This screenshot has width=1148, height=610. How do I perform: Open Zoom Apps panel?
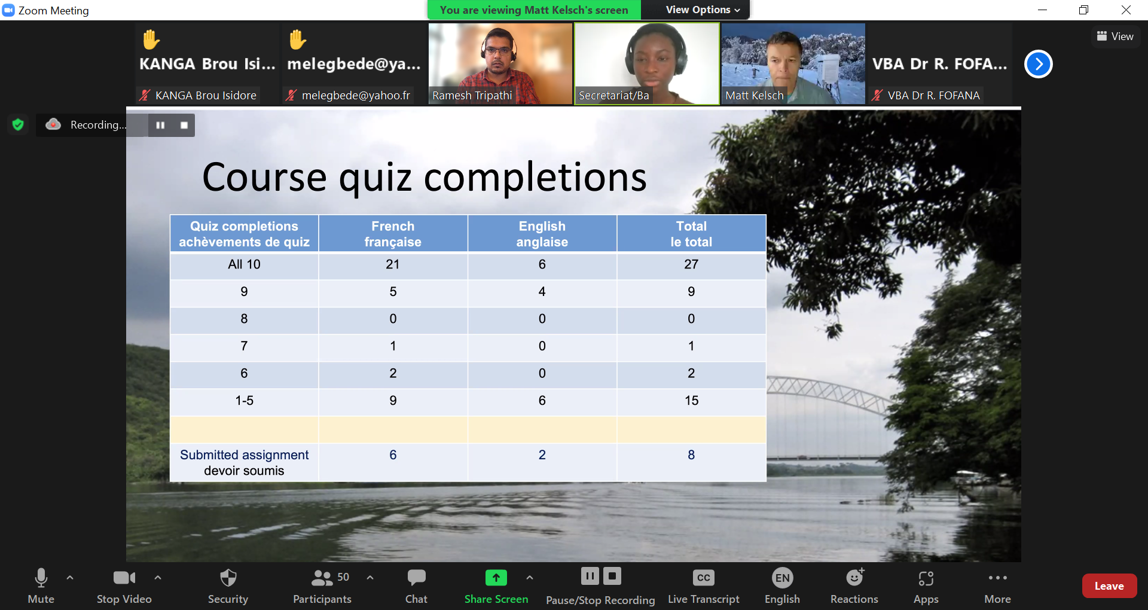926,586
